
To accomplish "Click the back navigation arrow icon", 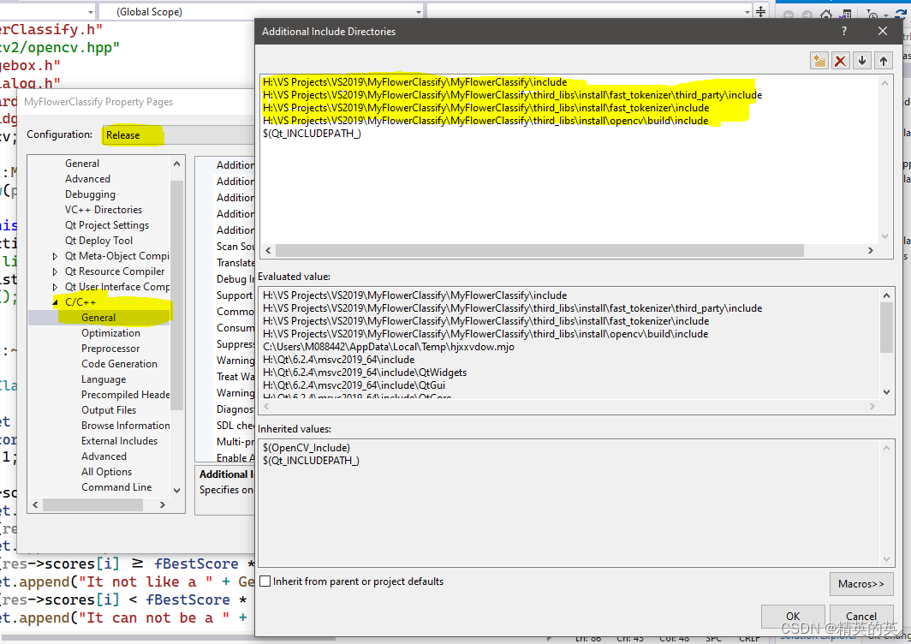I will pos(789,14).
